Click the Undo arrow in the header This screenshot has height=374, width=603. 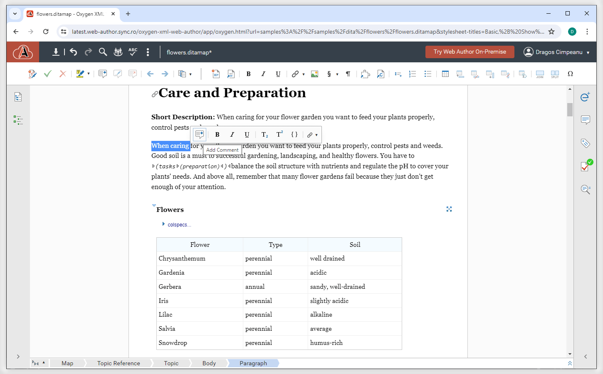[74, 52]
